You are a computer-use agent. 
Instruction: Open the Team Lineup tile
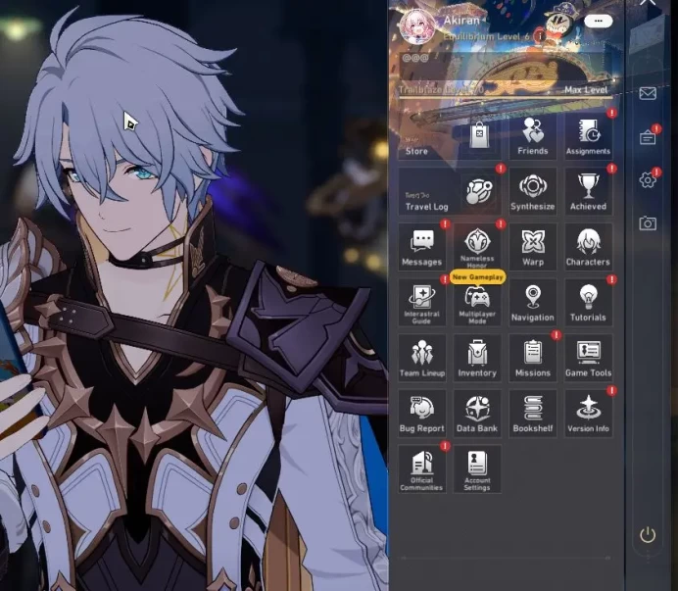422,358
